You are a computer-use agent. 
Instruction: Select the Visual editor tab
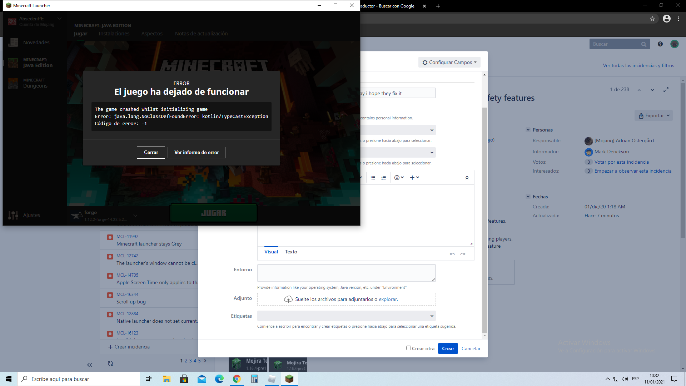pyautogui.click(x=271, y=252)
